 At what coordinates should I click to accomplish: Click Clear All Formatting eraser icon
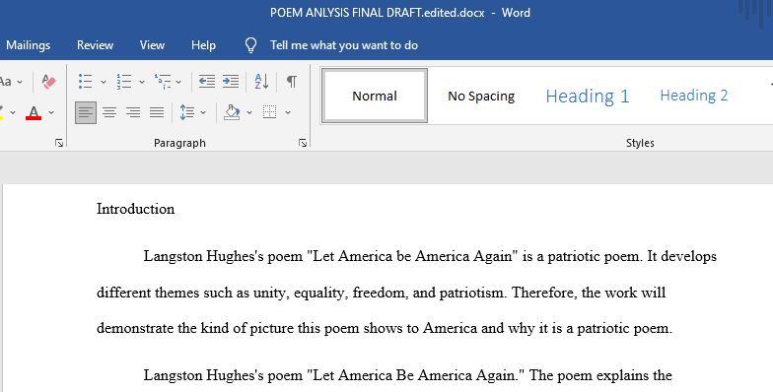point(49,81)
